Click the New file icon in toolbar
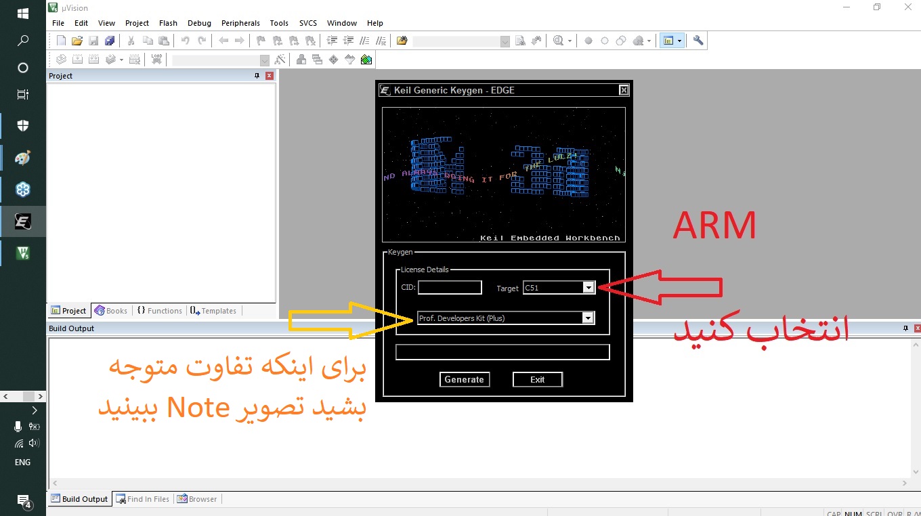Viewport: 921px width, 516px height. 61,41
